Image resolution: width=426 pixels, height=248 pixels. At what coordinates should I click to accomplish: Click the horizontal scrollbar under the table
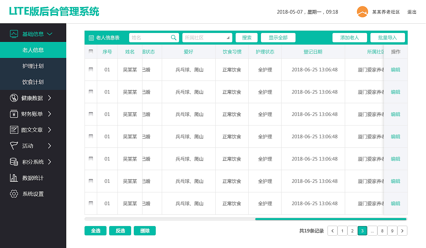point(330,219)
